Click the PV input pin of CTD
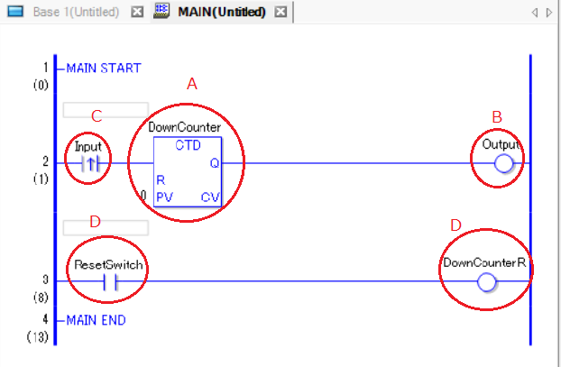 coord(164,197)
